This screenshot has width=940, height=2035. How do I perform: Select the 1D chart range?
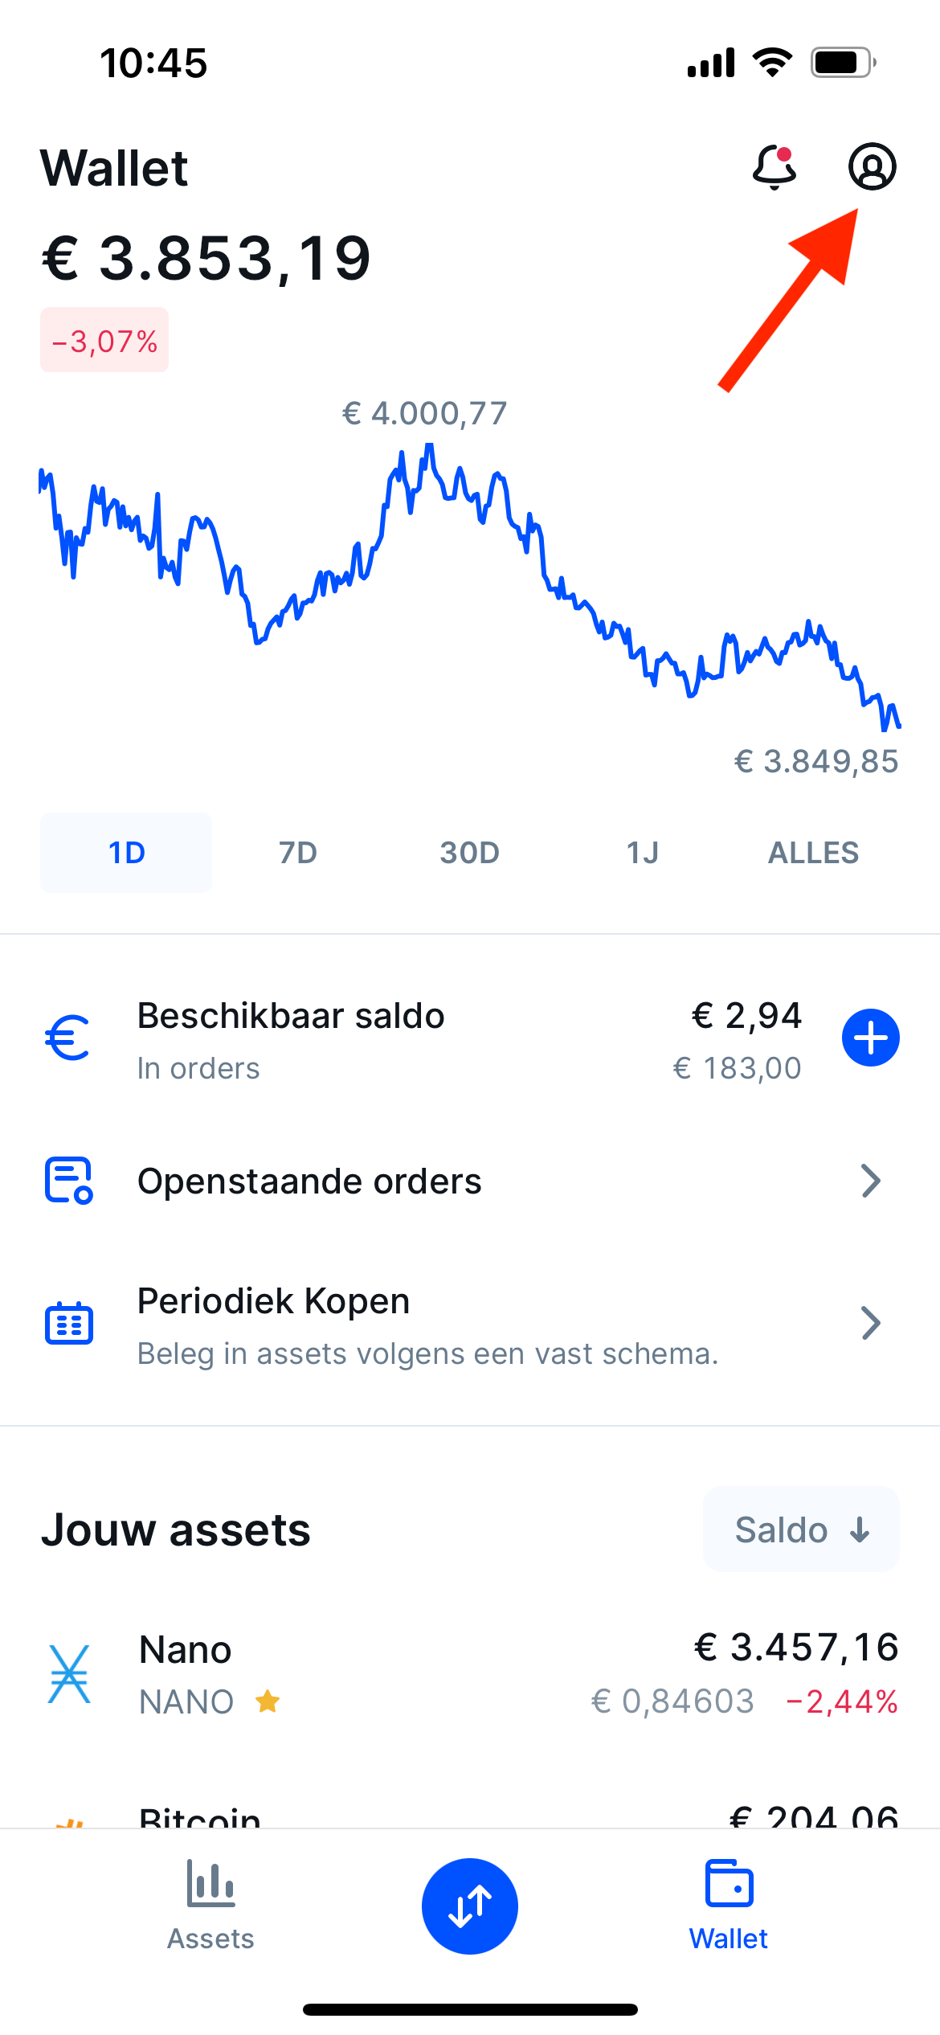[126, 852]
